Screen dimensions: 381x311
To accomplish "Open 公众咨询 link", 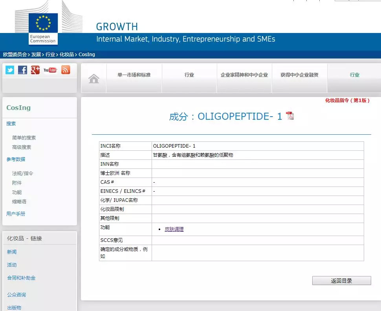I will (16, 295).
